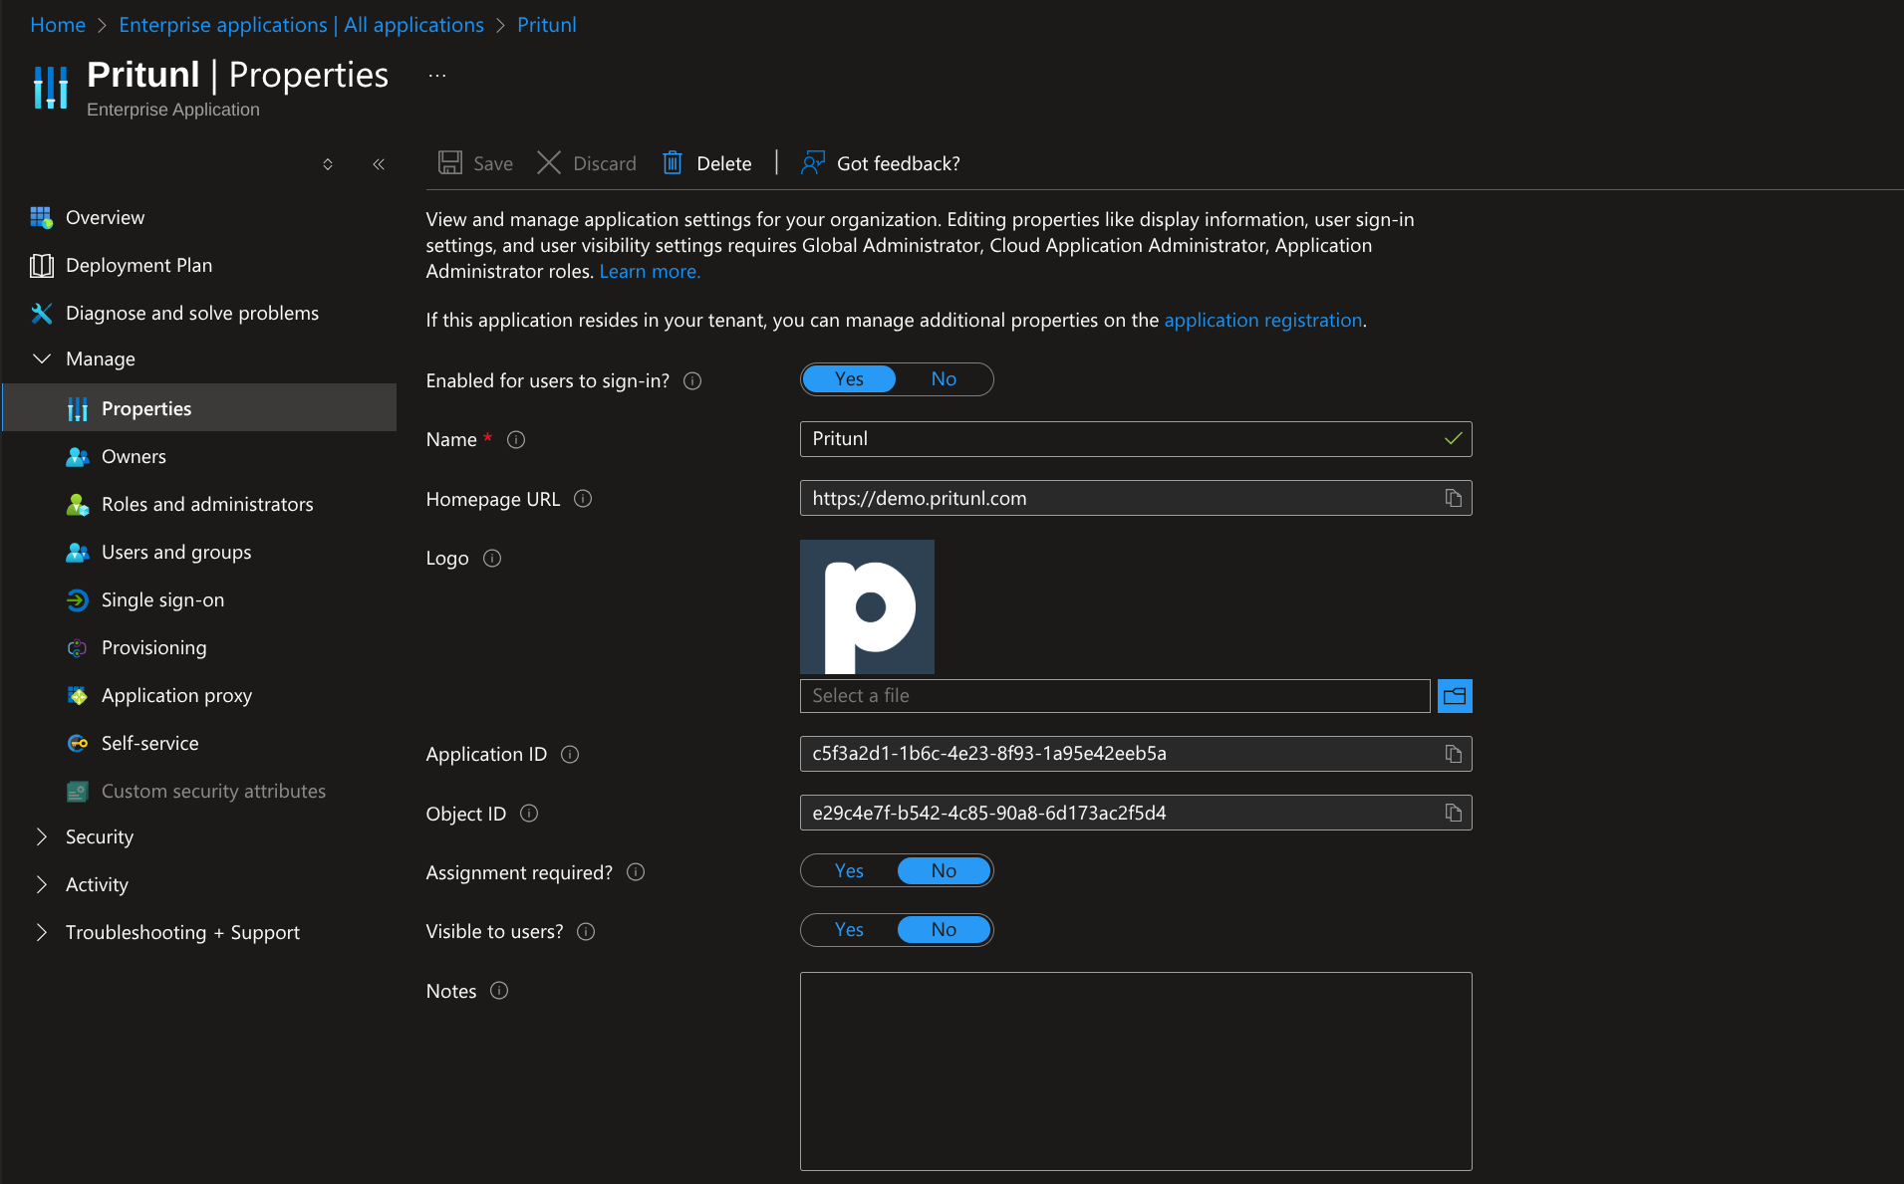Copy the Homepage URL with copy icon
This screenshot has height=1184, width=1904.
point(1454,498)
